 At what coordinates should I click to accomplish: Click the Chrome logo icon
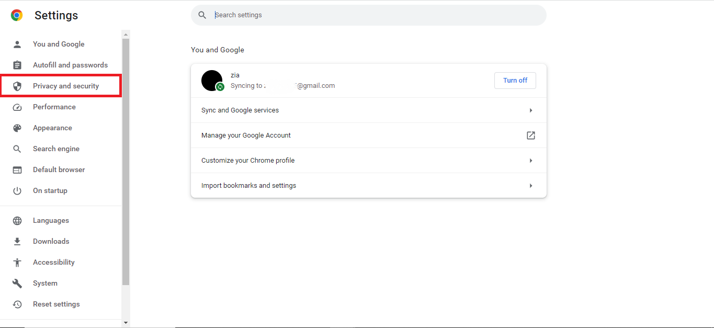17,15
